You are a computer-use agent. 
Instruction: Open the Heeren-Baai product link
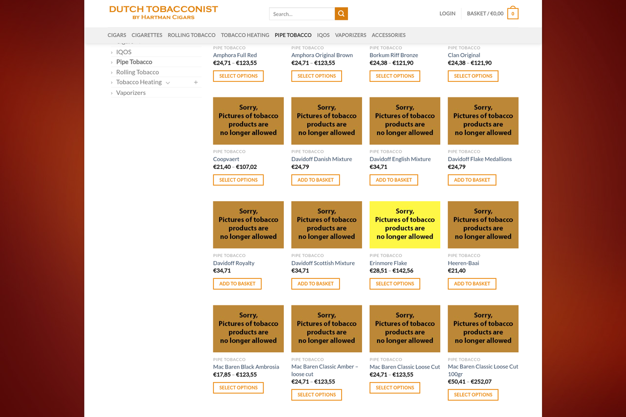463,263
